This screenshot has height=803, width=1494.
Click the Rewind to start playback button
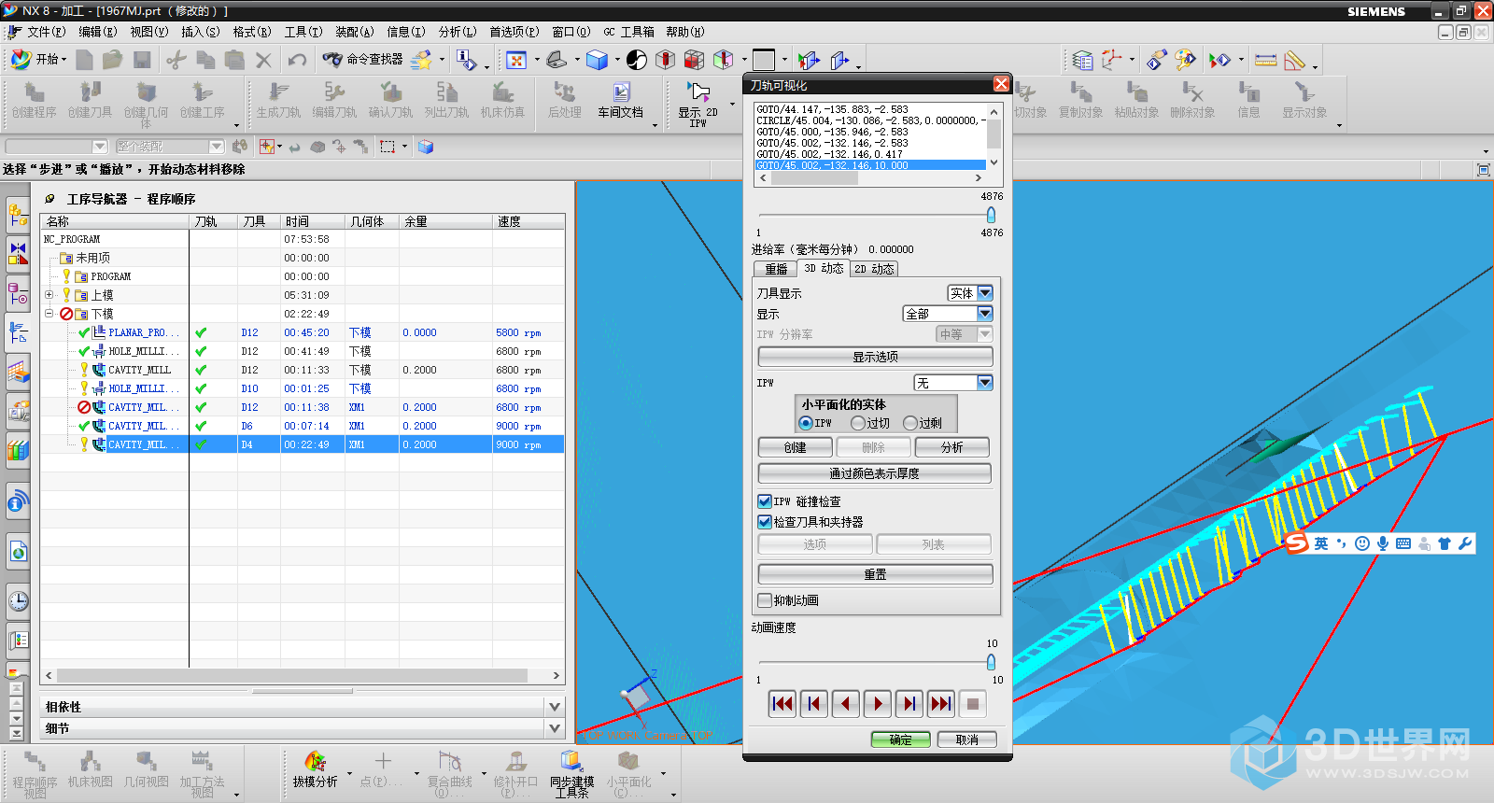782,704
